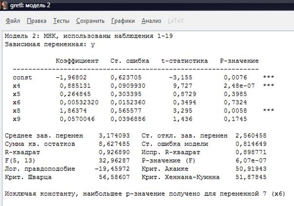
Task: Click the title text 'gretl: модель 2'
Action: coord(30,5)
